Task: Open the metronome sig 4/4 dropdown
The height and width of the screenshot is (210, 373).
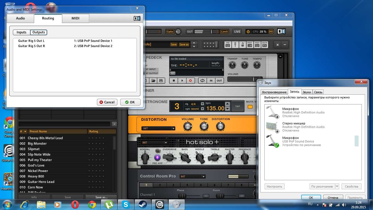Action: click(x=202, y=104)
